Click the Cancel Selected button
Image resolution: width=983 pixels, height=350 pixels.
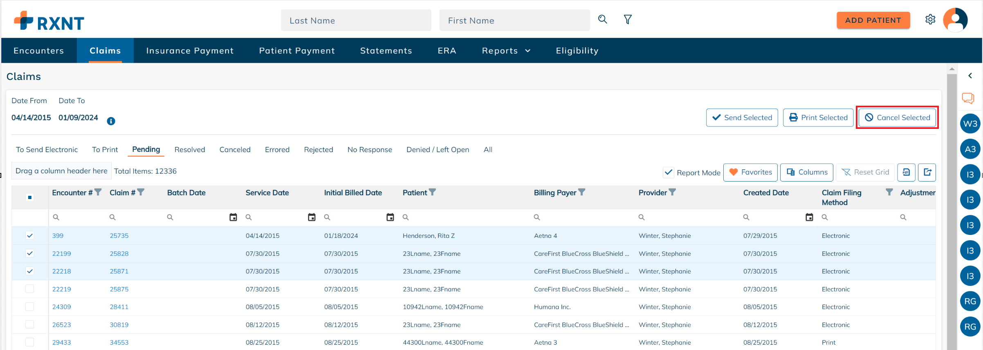(x=897, y=117)
